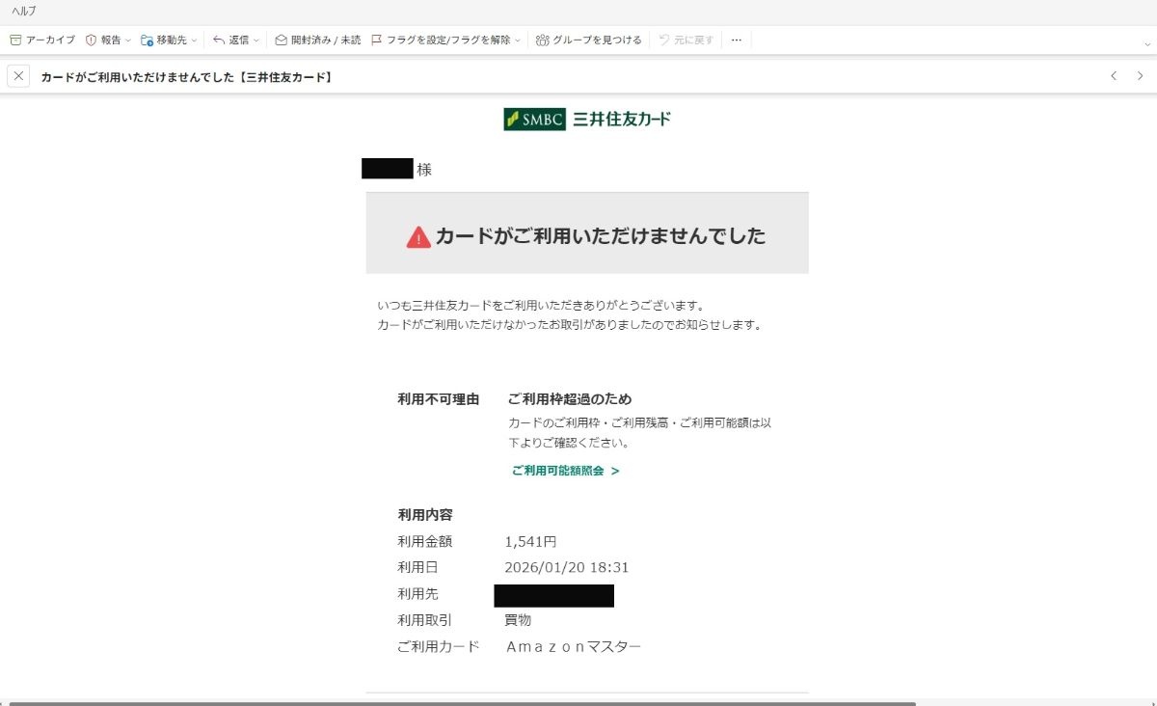The width and height of the screenshot is (1157, 706).
Task: Expand the Move to (移動先) dropdown arrow
Action: coord(194,41)
